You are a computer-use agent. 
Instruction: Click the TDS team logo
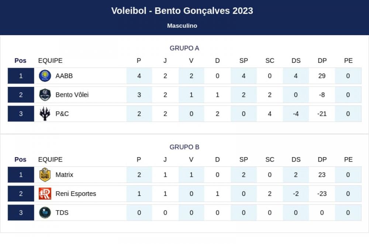(x=45, y=213)
